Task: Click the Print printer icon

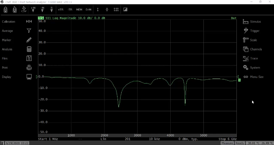Action: (x=29, y=67)
